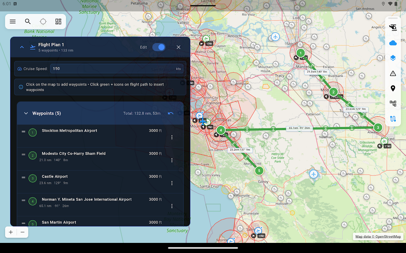Click the '65.1nm -91° 26m' leg label

coord(299,128)
